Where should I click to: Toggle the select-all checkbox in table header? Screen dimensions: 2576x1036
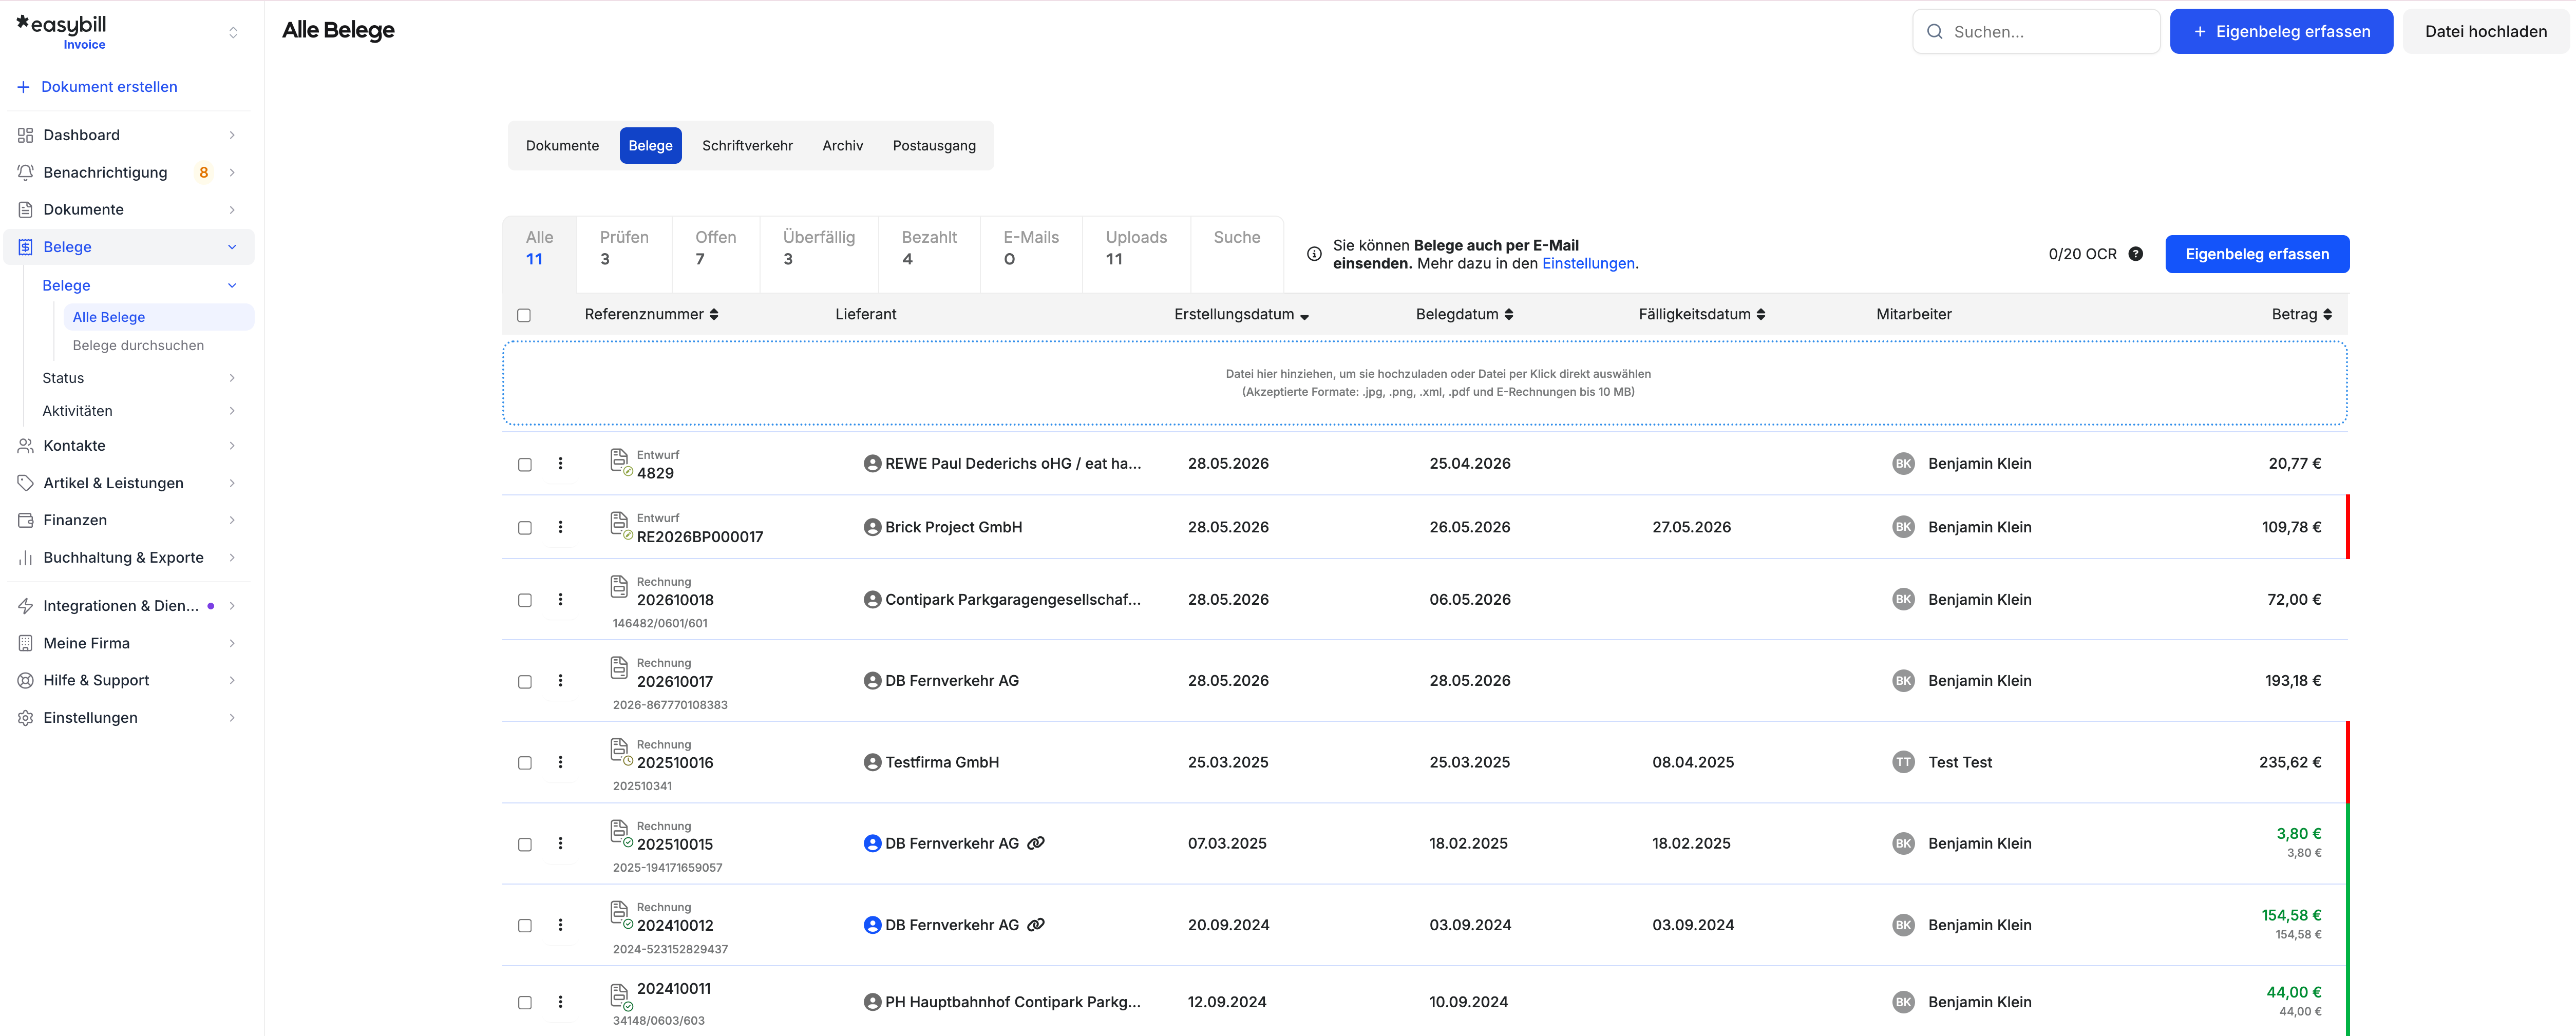(x=524, y=315)
